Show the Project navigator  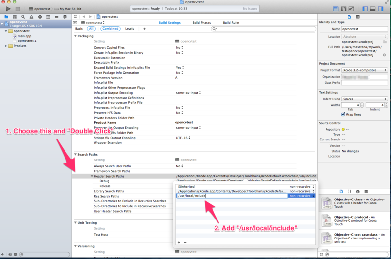[x=6, y=17]
